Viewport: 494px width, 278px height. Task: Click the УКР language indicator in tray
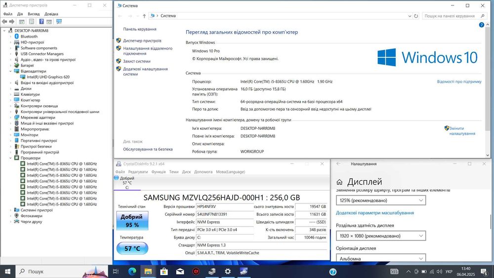coord(449,272)
